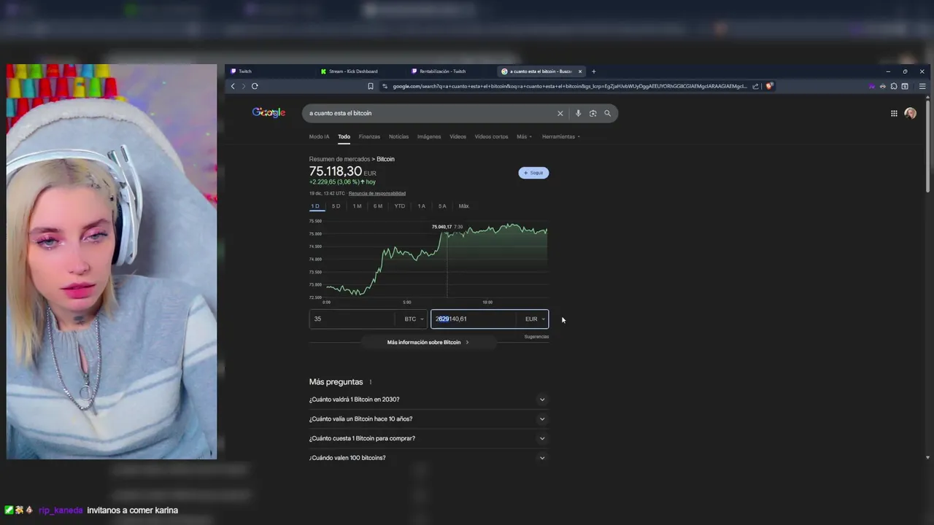Select the Imágenes search tab
Viewport: 934px width, 525px height.
pyautogui.click(x=429, y=136)
